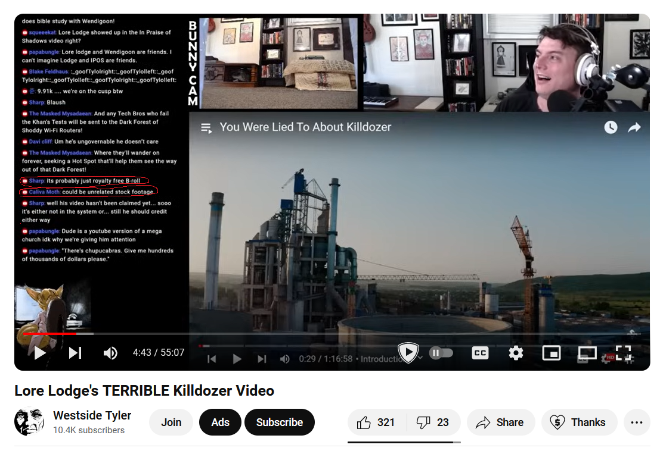666x454 pixels.
Task: Open the Westside Tyler channel avatar
Action: click(29, 422)
